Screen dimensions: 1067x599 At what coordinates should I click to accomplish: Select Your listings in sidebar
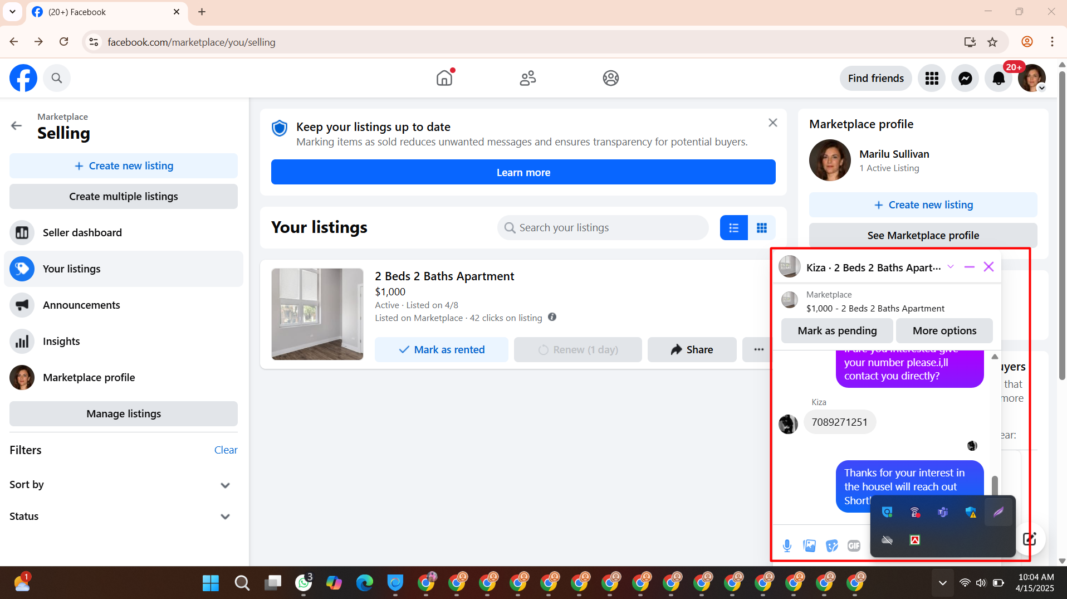click(124, 269)
